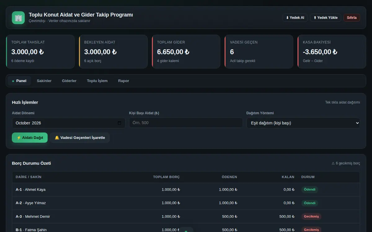Click the Hızlı İşlemler heading

(x=25, y=102)
